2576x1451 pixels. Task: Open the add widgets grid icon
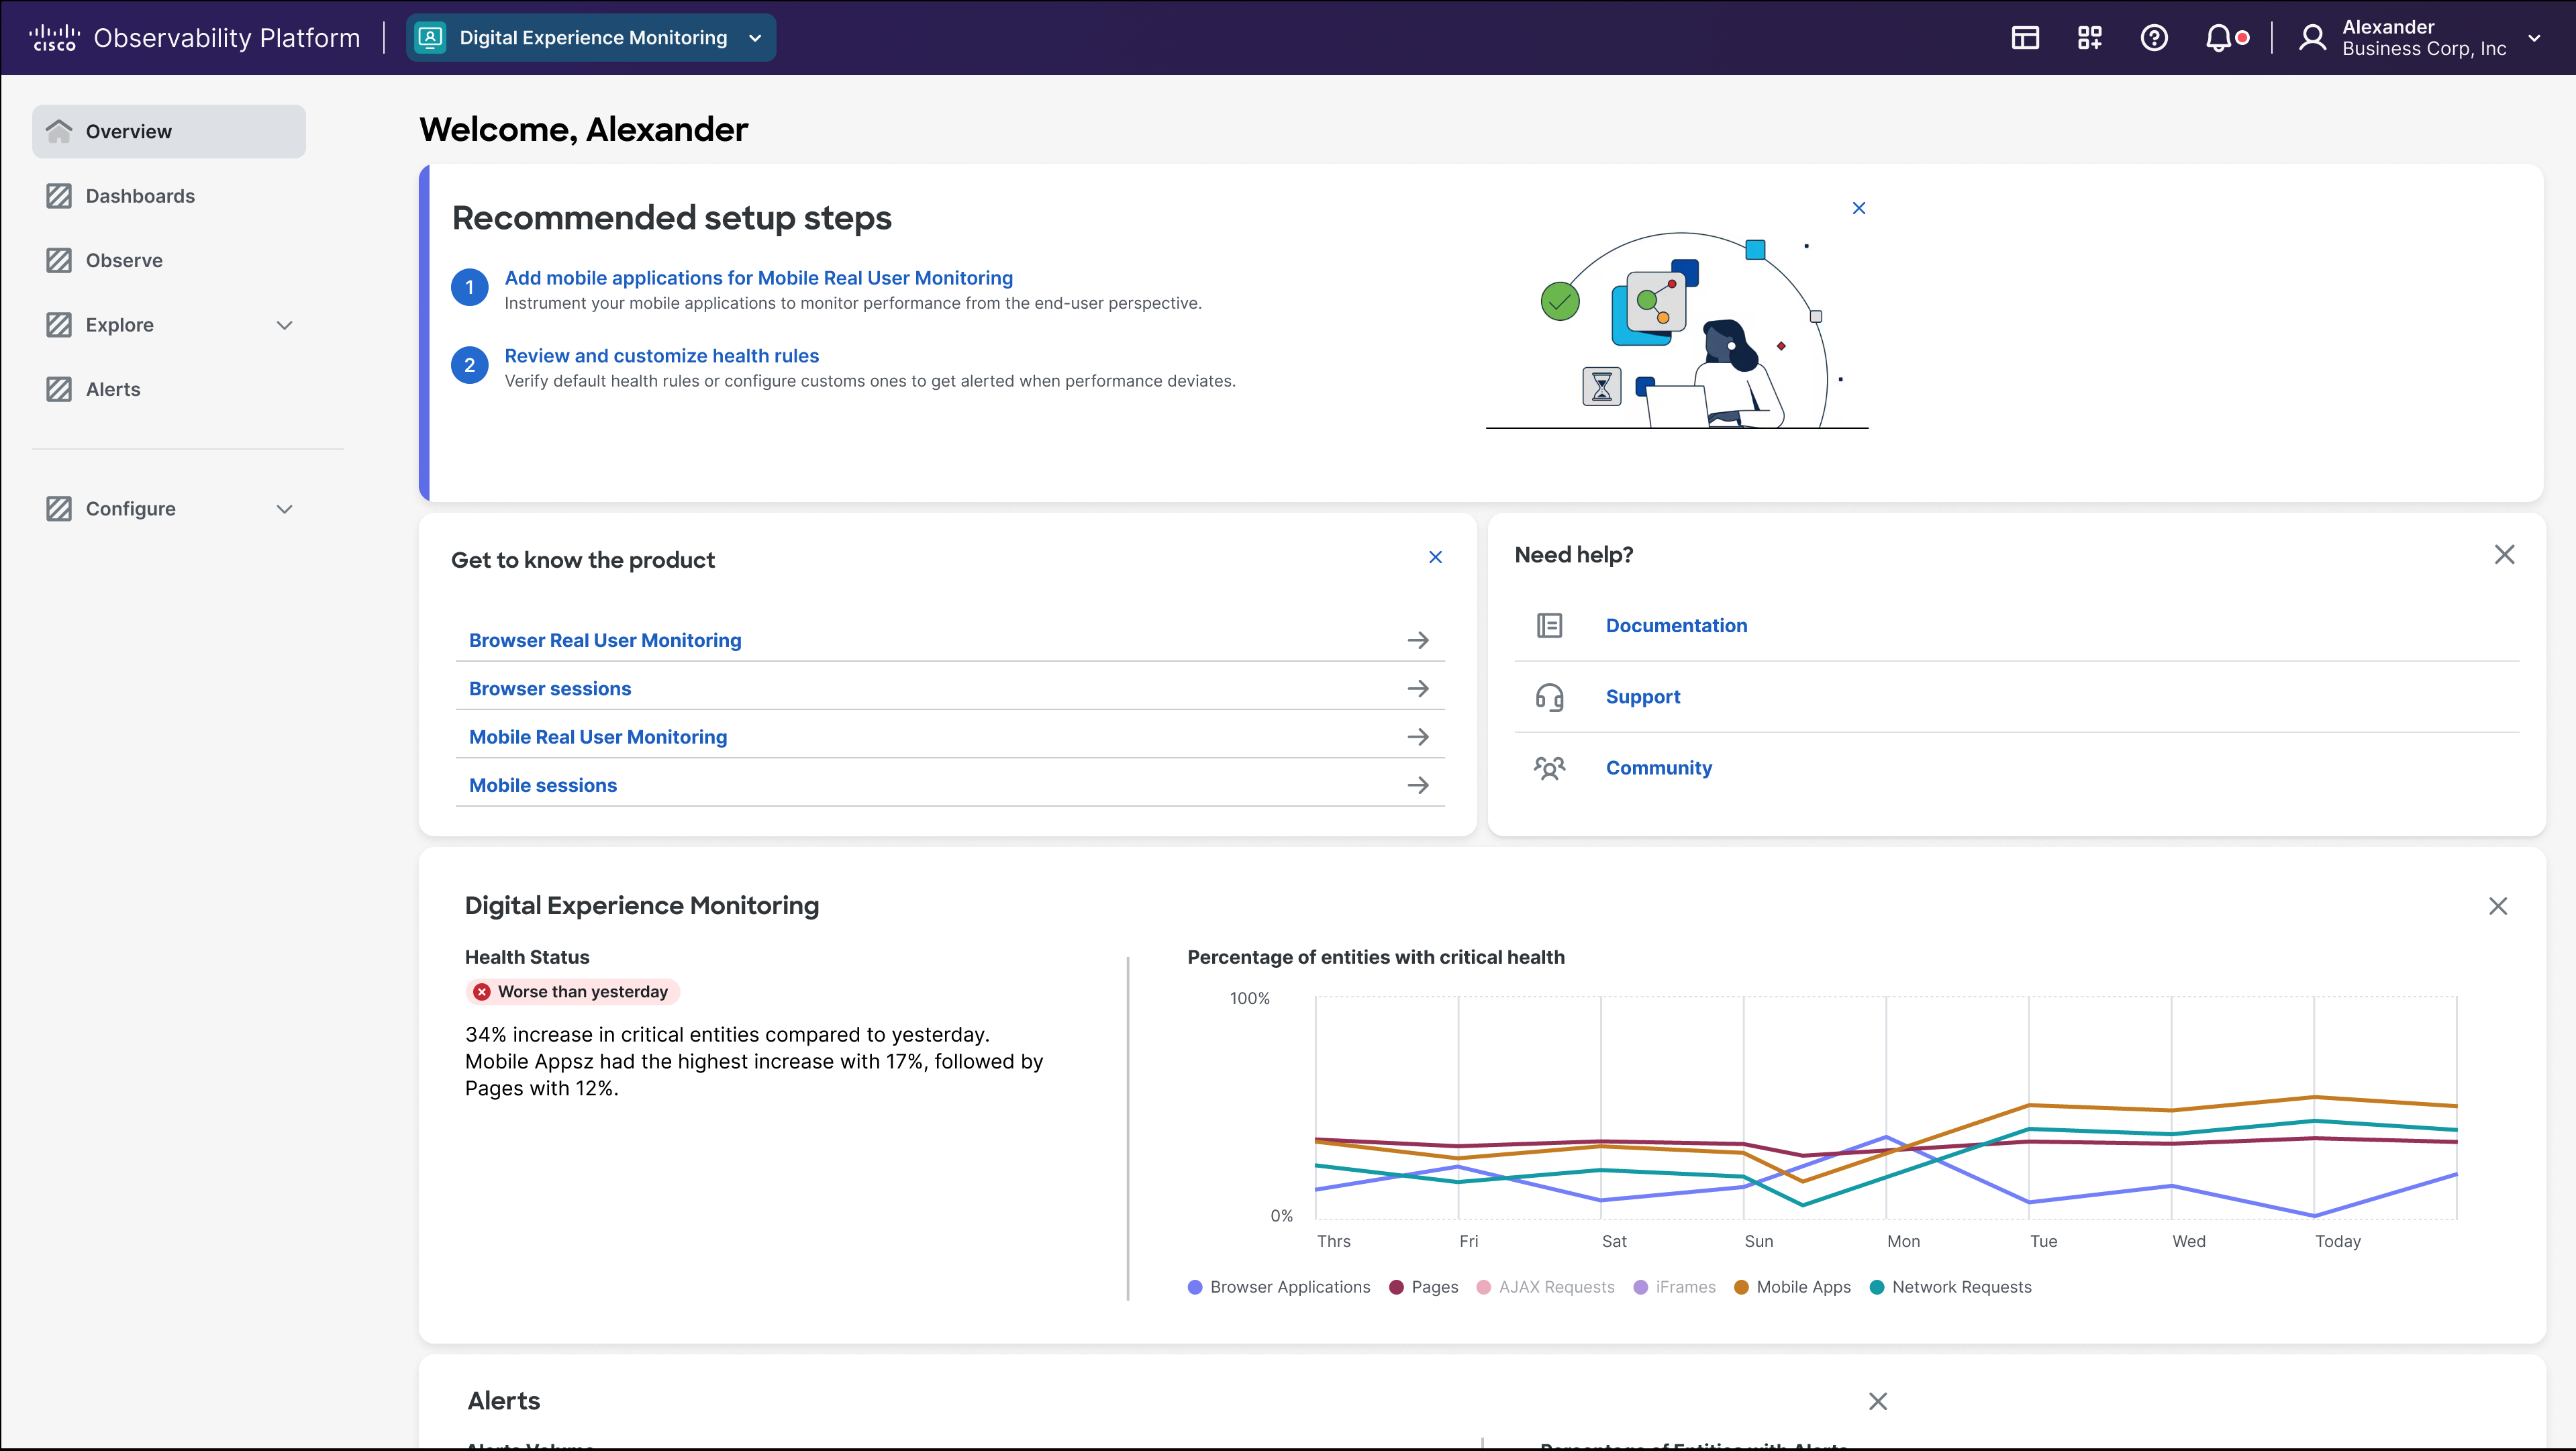[x=2089, y=38]
